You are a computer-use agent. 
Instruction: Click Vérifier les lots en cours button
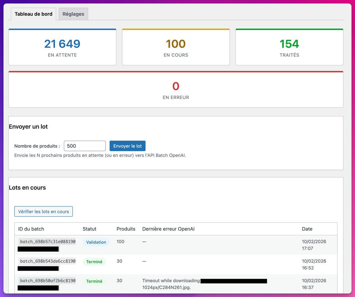[x=43, y=212]
